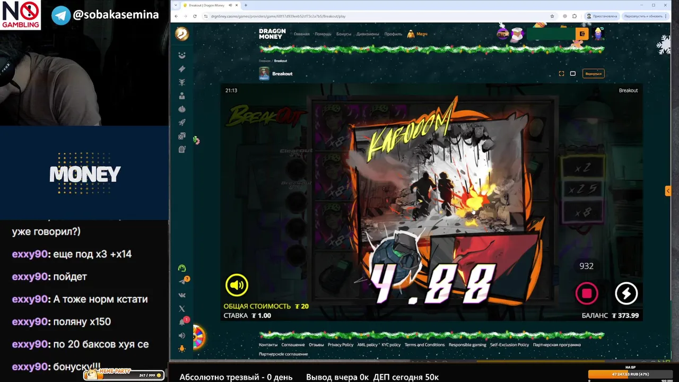Open the Главная navigation item
679x382 pixels.
[x=302, y=34]
